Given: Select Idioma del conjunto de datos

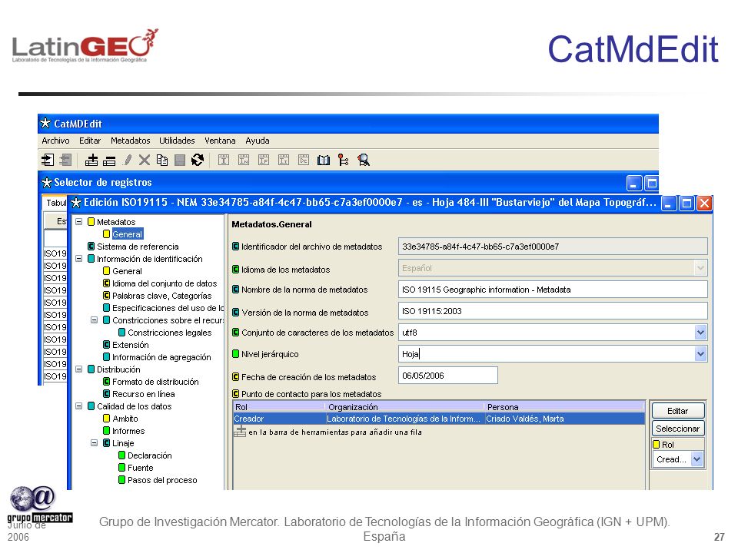Looking at the screenshot, I should click(x=165, y=283).
